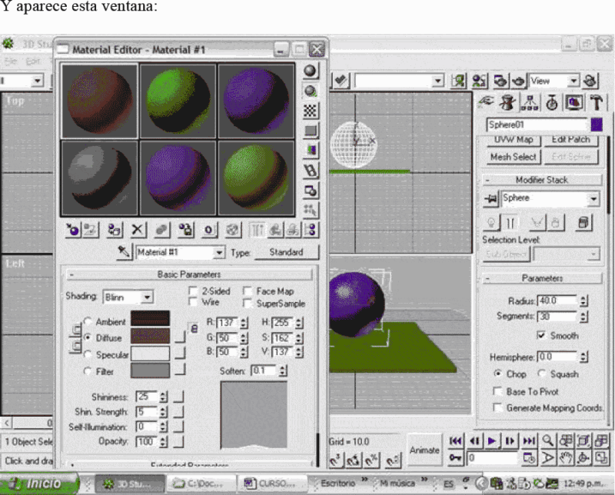Click the Ambient color swatch
This screenshot has height=495, width=615.
point(150,318)
